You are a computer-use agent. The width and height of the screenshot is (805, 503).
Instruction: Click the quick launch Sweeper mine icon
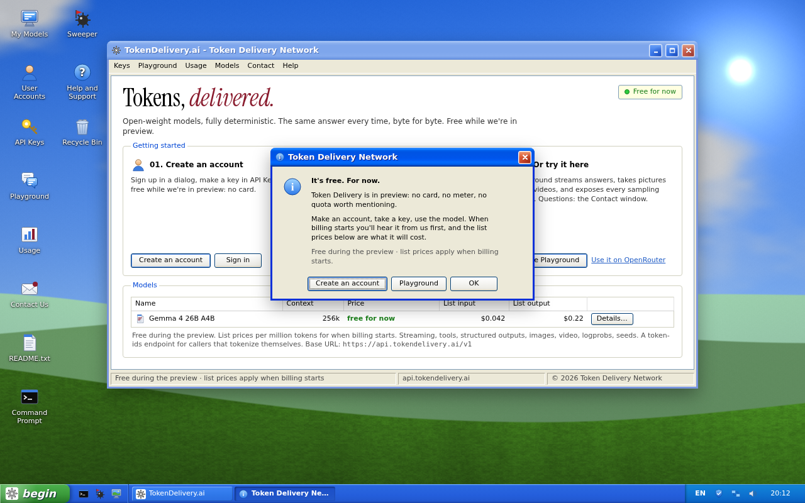(x=100, y=494)
